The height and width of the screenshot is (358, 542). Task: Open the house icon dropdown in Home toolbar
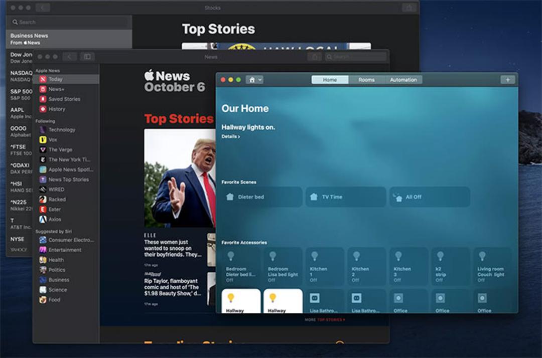pos(254,80)
